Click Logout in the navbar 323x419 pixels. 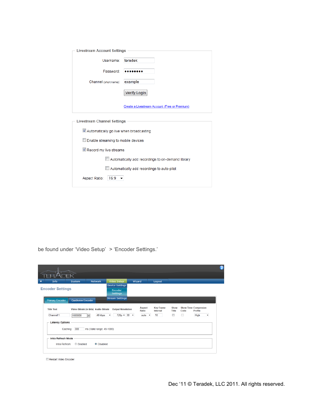coord(158,281)
